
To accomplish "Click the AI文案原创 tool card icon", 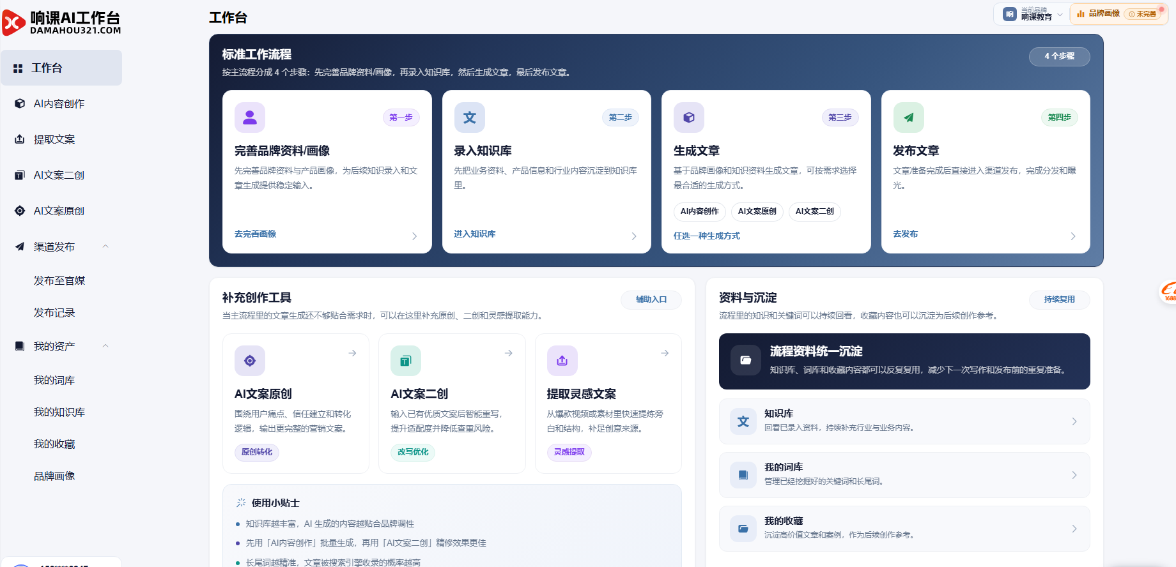I will tap(250, 361).
